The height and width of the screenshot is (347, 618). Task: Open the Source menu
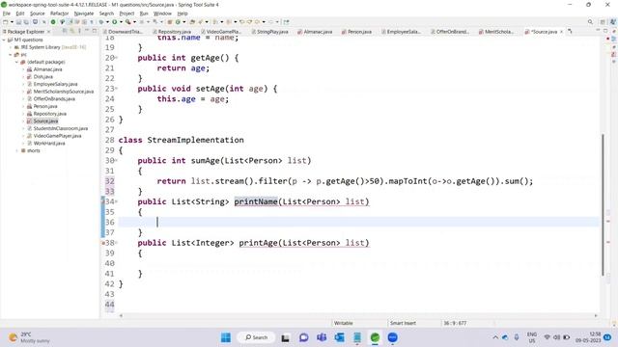38,13
